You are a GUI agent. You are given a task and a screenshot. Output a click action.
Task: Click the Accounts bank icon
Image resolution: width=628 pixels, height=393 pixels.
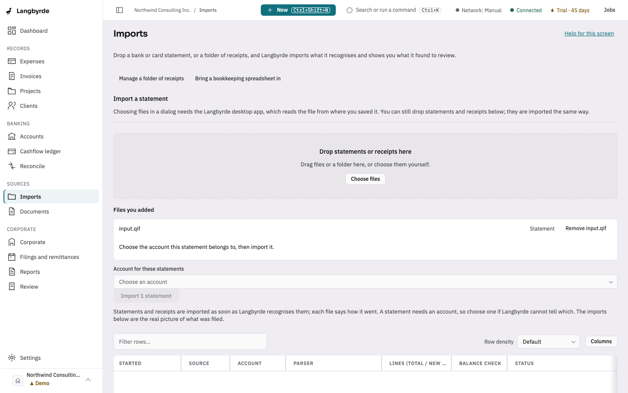[x=12, y=136]
